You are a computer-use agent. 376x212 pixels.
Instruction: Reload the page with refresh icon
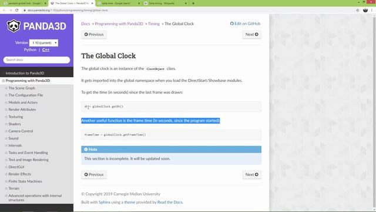[x=17, y=11]
